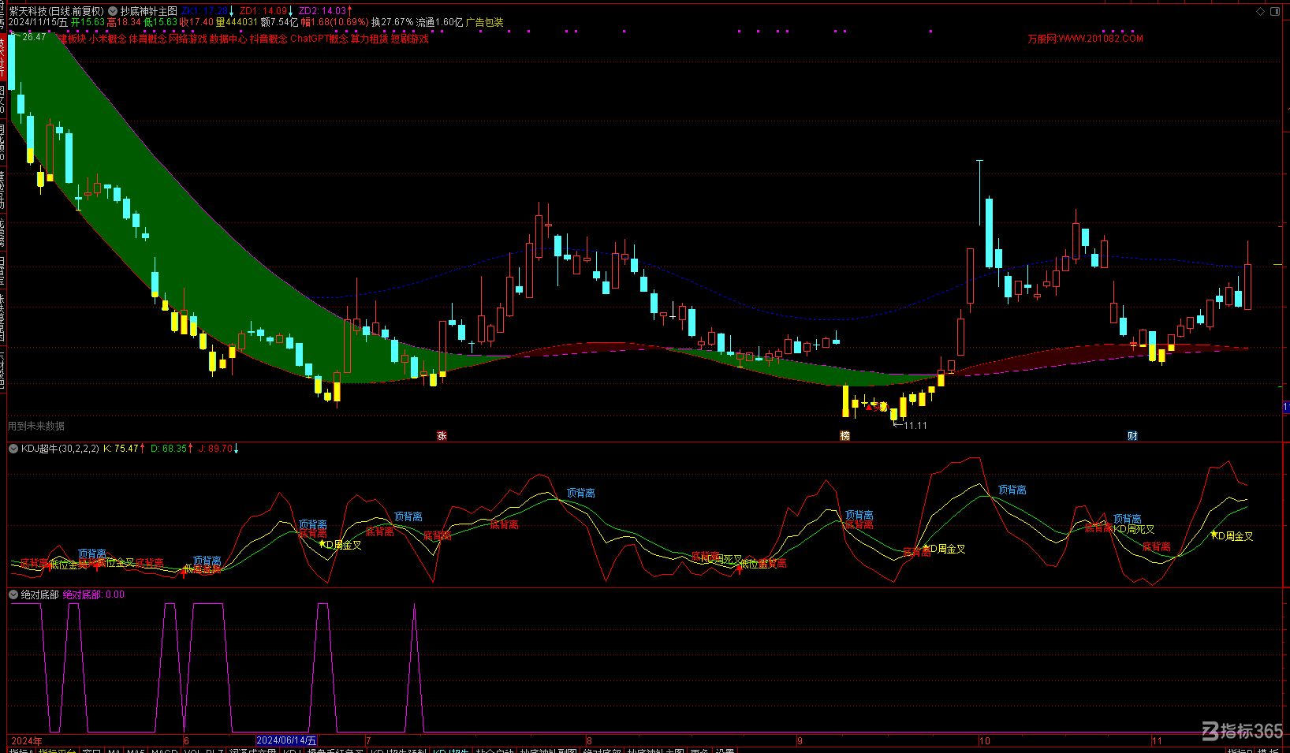Open the 网络游戏 concept tag
Image resolution: width=1290 pixels, height=753 pixels.
click(x=188, y=39)
